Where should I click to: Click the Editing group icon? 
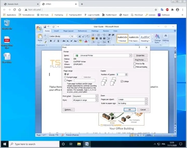(x=166, y=38)
